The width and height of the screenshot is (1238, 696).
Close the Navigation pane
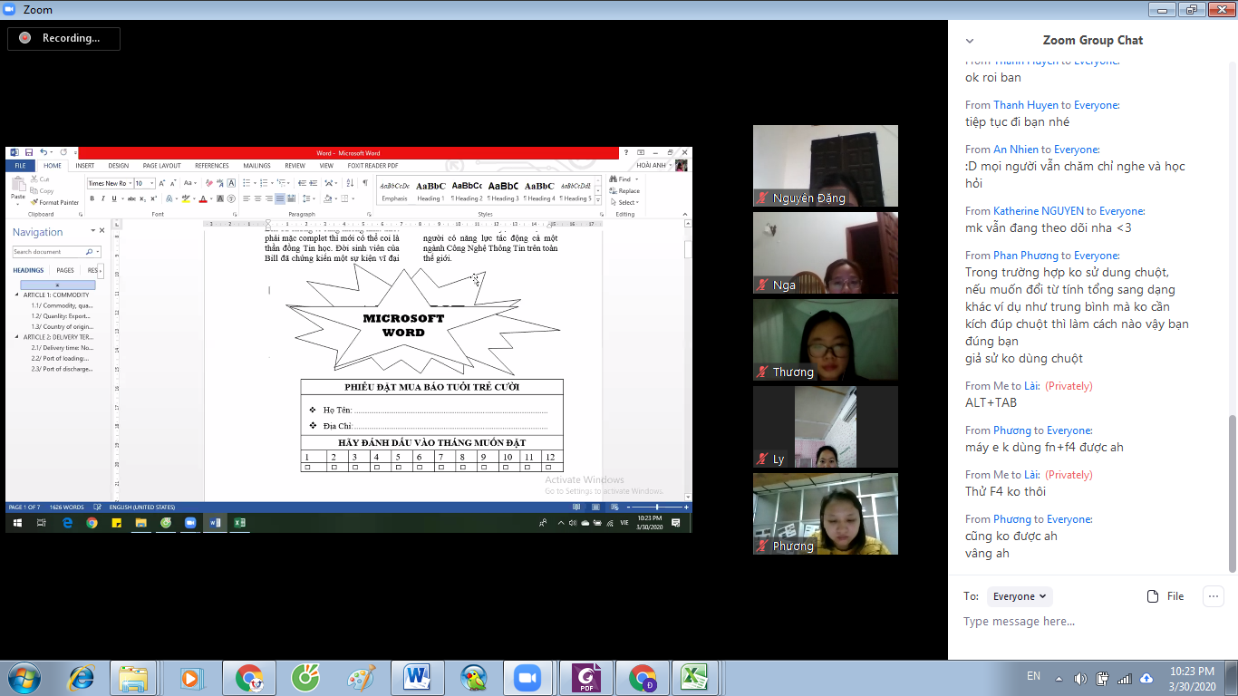pyautogui.click(x=102, y=231)
